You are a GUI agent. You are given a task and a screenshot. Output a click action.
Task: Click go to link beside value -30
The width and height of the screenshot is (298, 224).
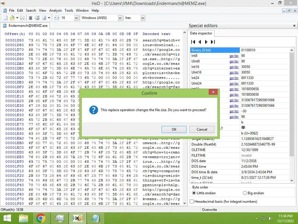tap(234, 111)
